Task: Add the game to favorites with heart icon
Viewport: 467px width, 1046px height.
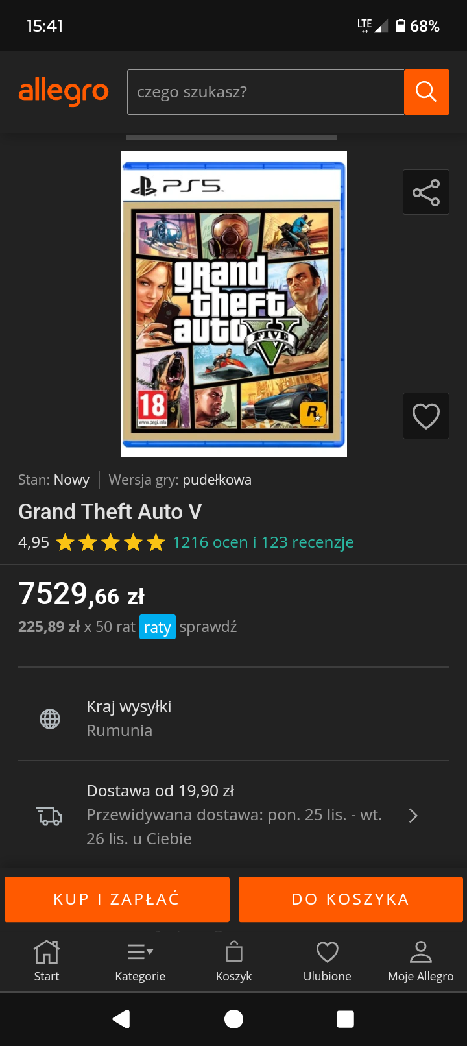Action: 426,416
